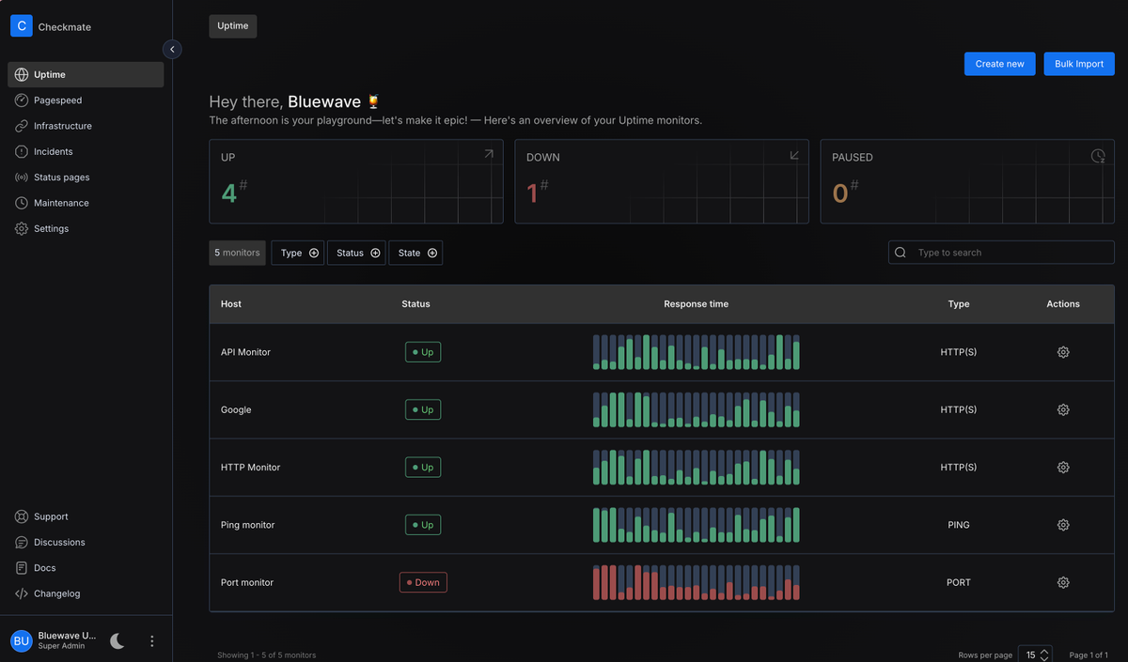Toggle dark mode with the moon icon
The height and width of the screenshot is (662, 1128).
tap(117, 641)
